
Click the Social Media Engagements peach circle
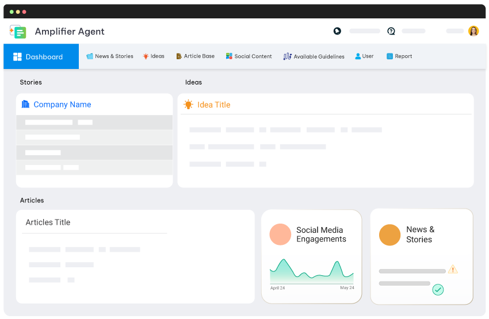(x=280, y=235)
